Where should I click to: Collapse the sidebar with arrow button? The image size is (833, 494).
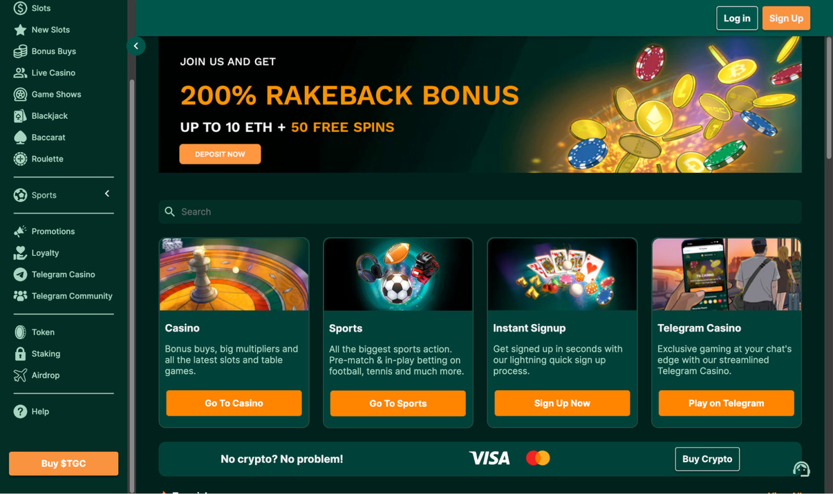(136, 46)
